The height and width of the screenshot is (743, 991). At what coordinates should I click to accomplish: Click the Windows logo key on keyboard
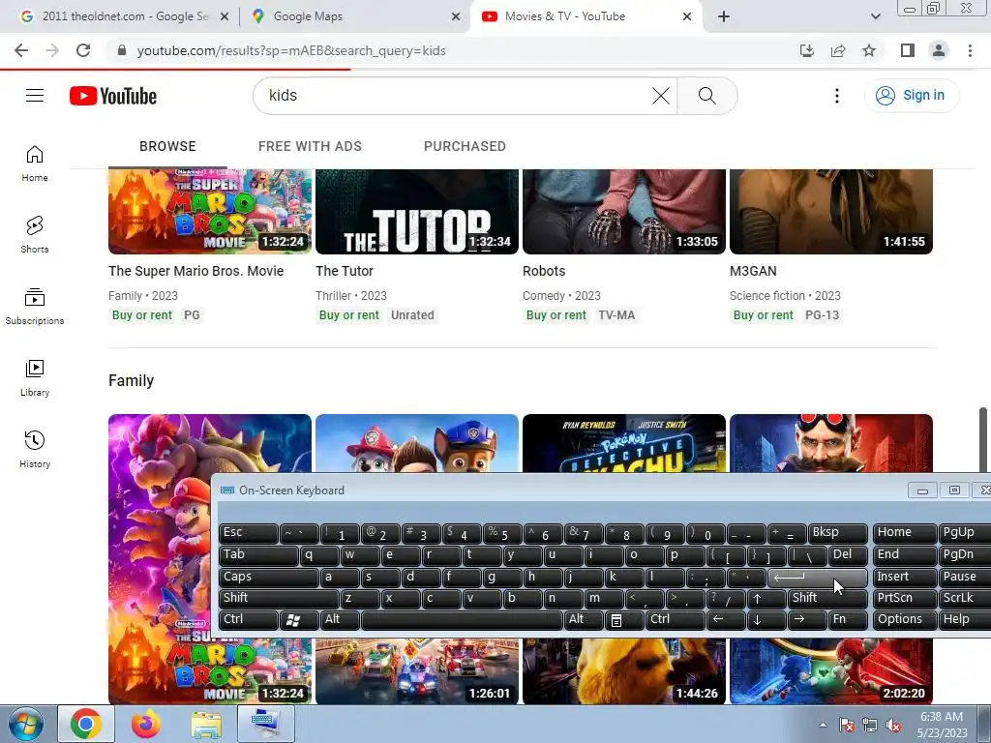pos(299,619)
